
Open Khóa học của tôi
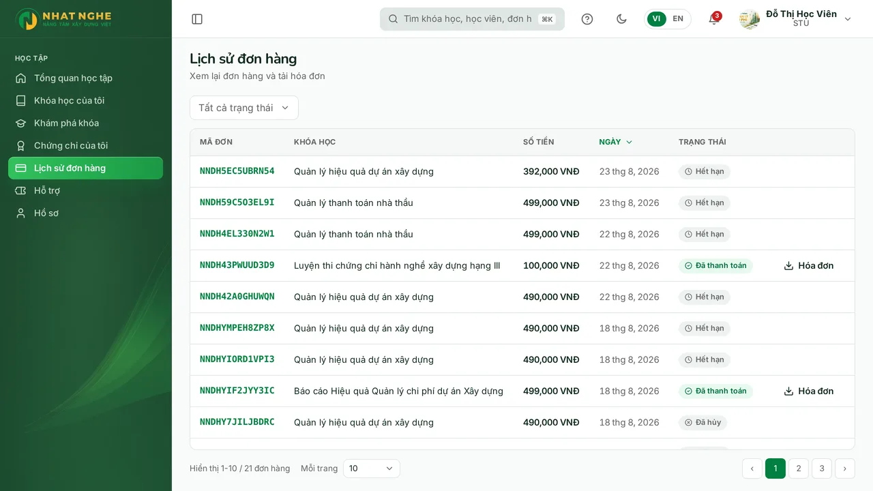point(85,100)
